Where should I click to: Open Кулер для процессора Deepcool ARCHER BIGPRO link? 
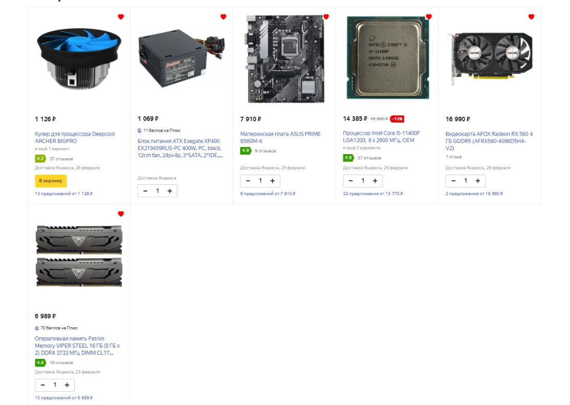[x=74, y=137]
